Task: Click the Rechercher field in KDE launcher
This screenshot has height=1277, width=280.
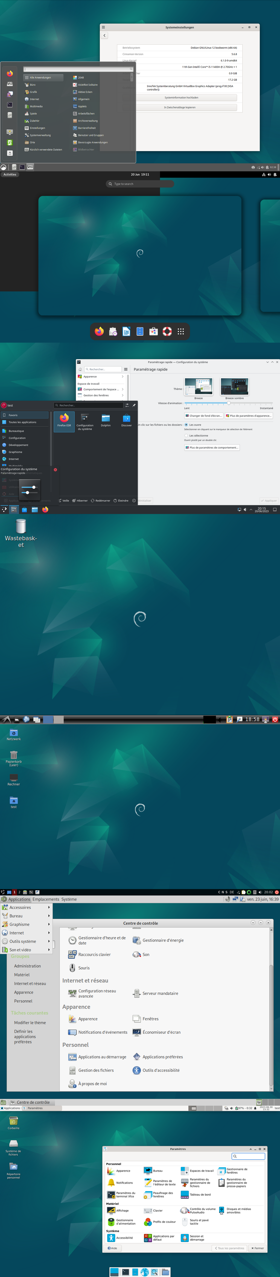Action: coord(88,405)
